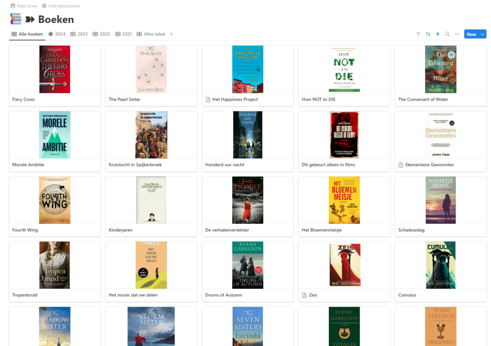Open the Alles tabel view tab
Screen dimensions: 491x346
(x=151, y=34)
